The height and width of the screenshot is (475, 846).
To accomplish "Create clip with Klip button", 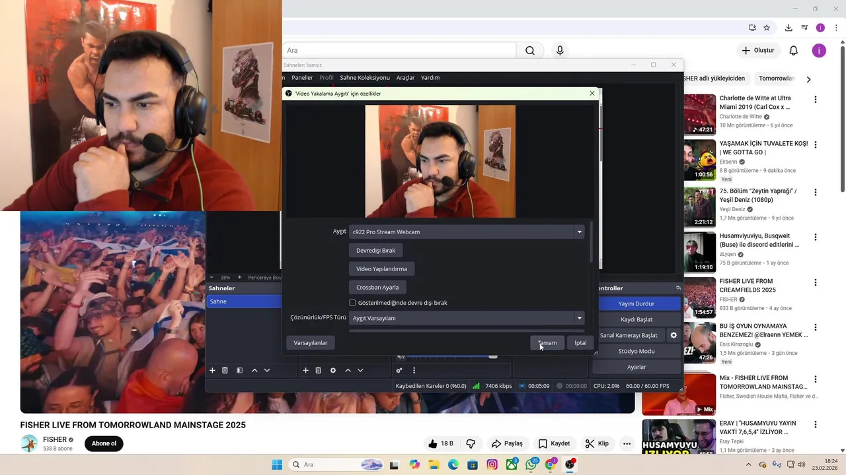I will (x=597, y=443).
